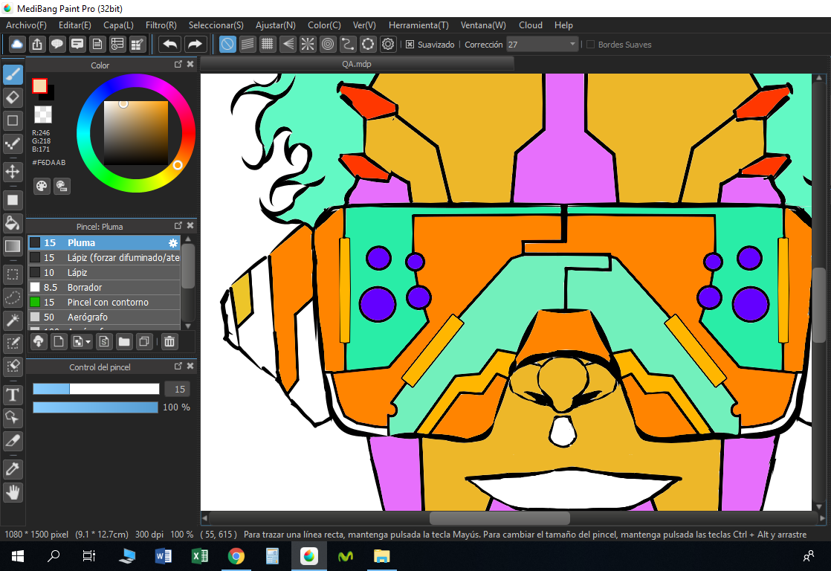Viewport: 831px width, 571px height.
Task: Open the Ventana menu
Action: tap(483, 25)
